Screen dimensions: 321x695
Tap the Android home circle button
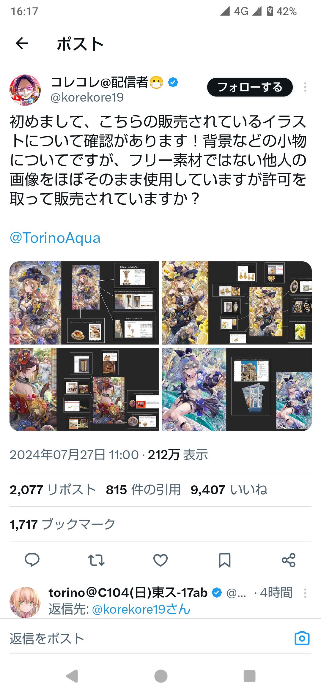coord(161,676)
